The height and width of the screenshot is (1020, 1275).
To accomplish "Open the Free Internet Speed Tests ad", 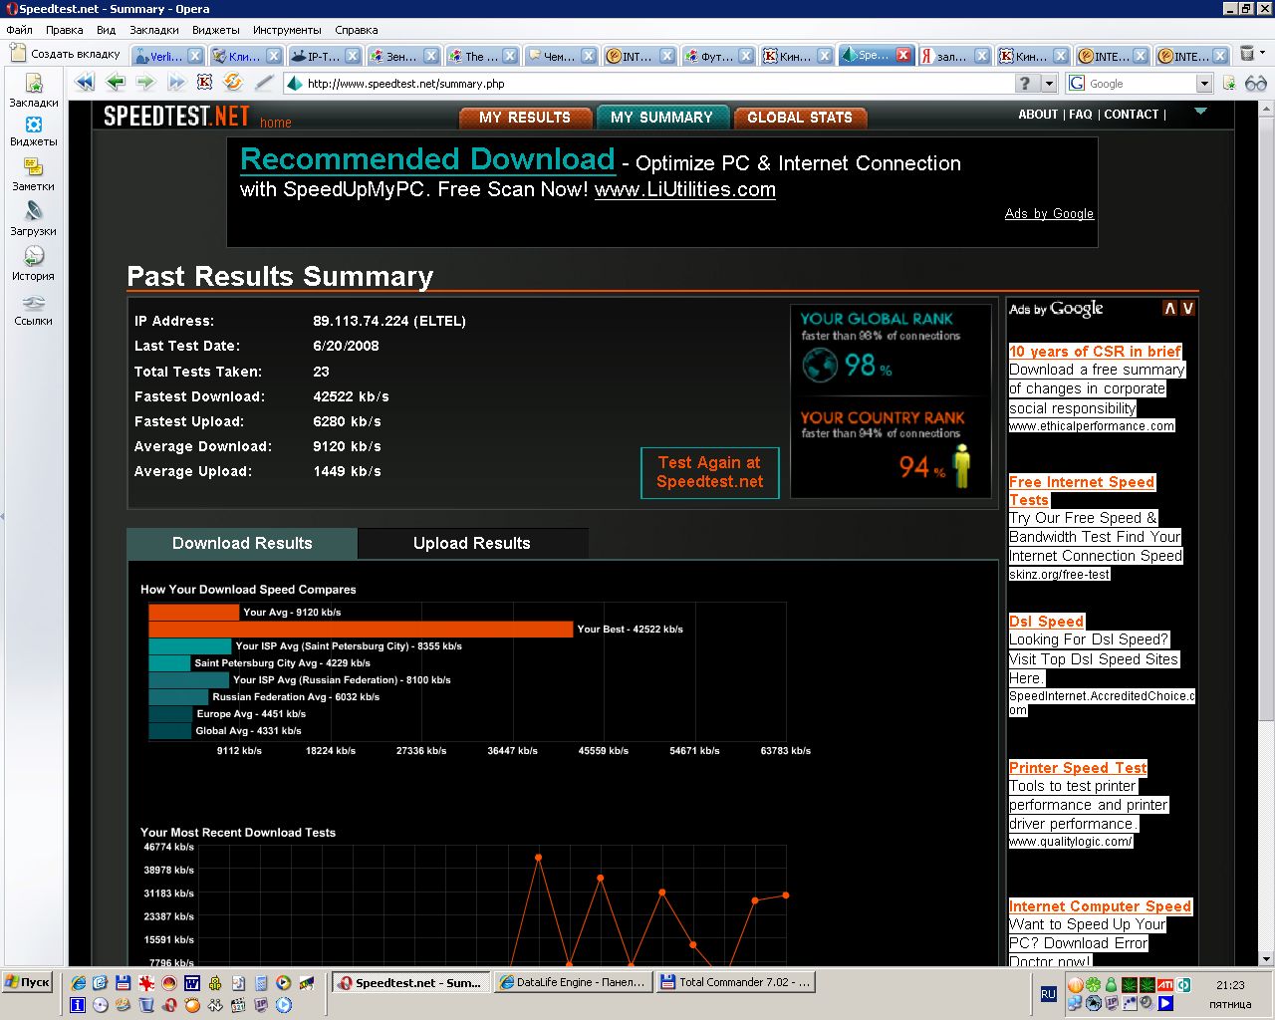I will tap(1082, 491).
